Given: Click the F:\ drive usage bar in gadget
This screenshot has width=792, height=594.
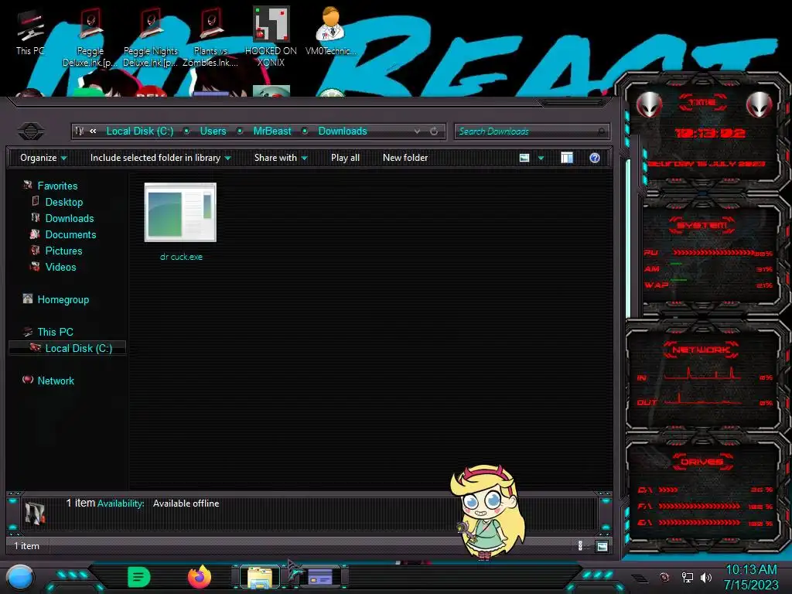Looking at the screenshot, I should click(x=699, y=506).
